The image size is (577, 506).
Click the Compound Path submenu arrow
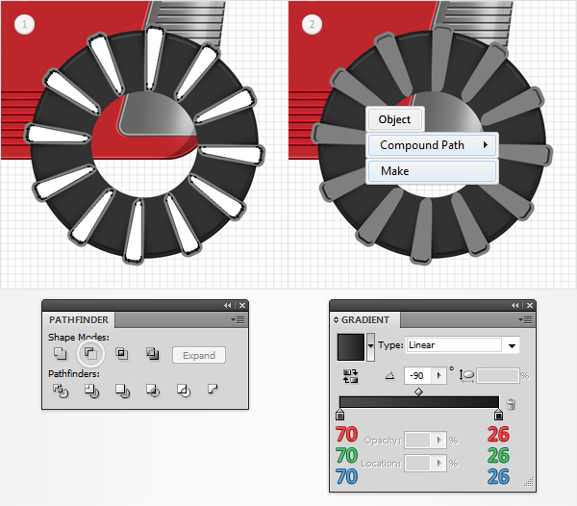click(486, 145)
